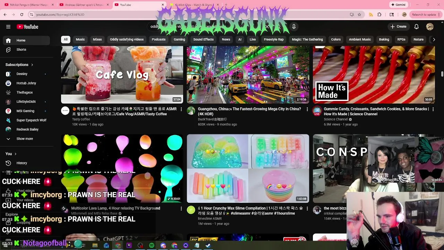Open the Hottub Johny subscription
This screenshot has width=444, height=250.
tap(26, 83)
